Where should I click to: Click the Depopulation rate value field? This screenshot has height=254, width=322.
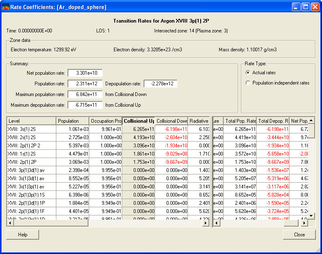pos(160,84)
